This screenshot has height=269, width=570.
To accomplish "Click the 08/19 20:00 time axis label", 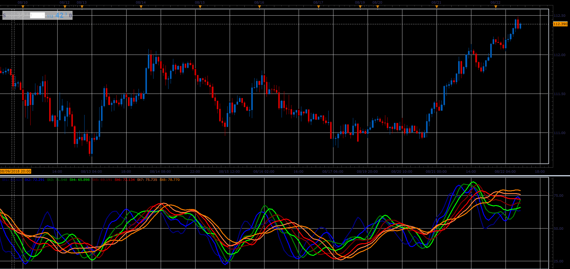I will coord(367,172).
